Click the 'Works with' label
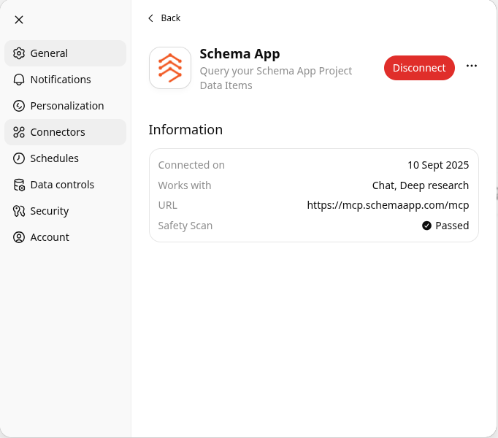The height and width of the screenshot is (438, 498). click(185, 185)
